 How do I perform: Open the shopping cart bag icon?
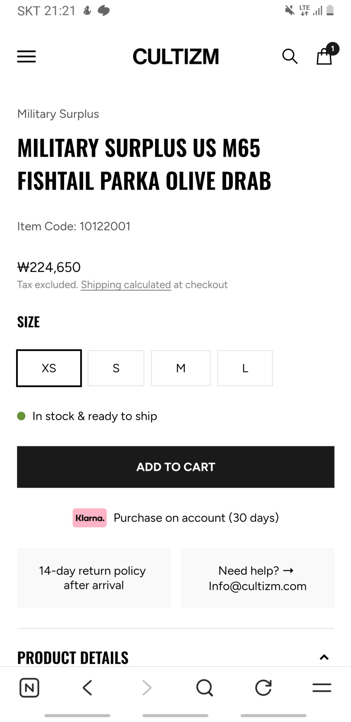tap(325, 56)
